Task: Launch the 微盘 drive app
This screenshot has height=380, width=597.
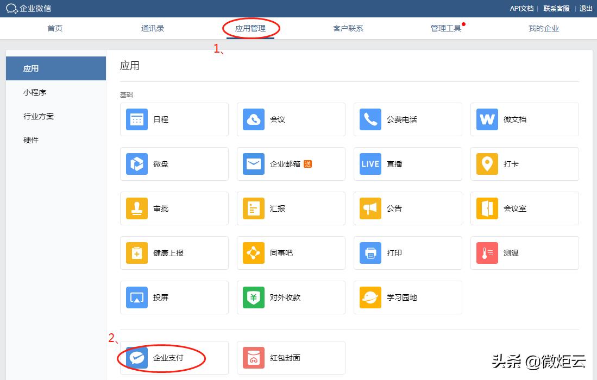Action: (174, 164)
